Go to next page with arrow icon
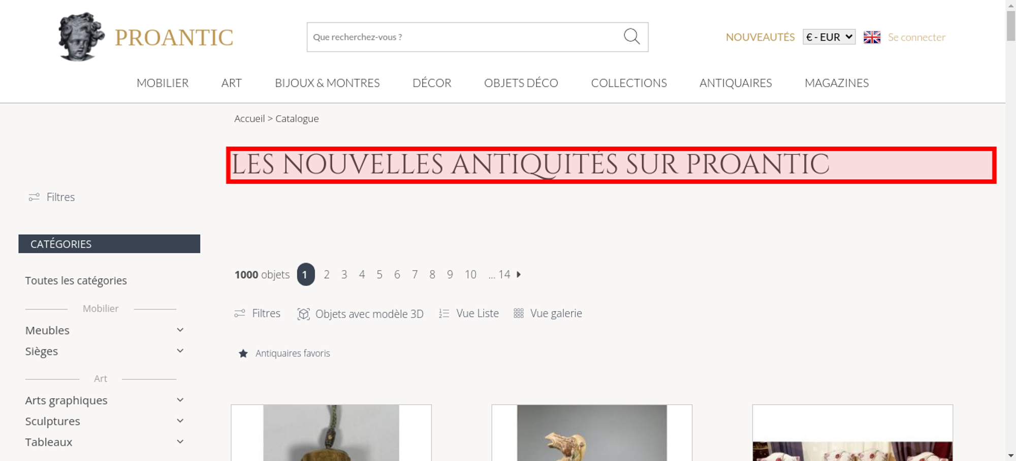Screen dimensions: 1016x461 pos(519,275)
